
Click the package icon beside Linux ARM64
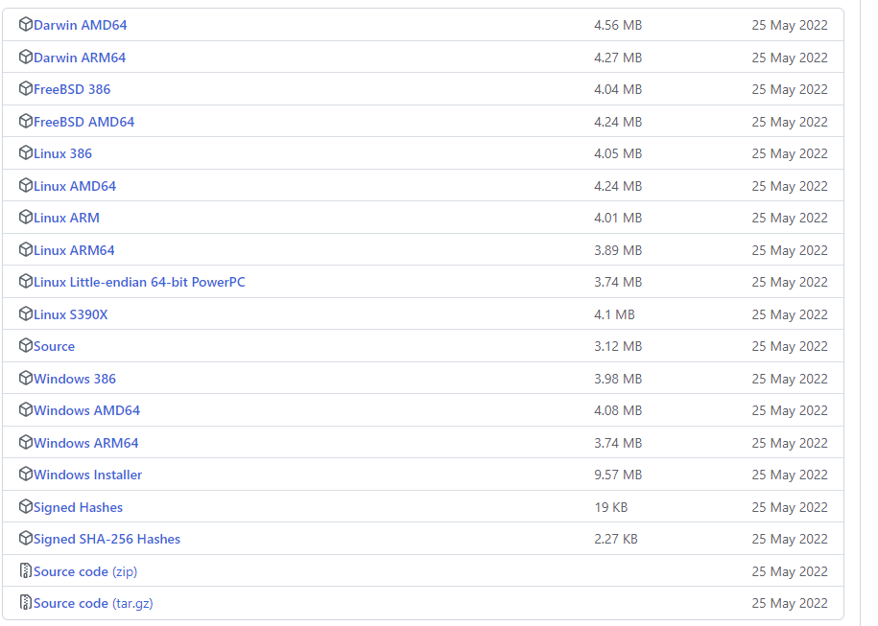pyautogui.click(x=24, y=249)
